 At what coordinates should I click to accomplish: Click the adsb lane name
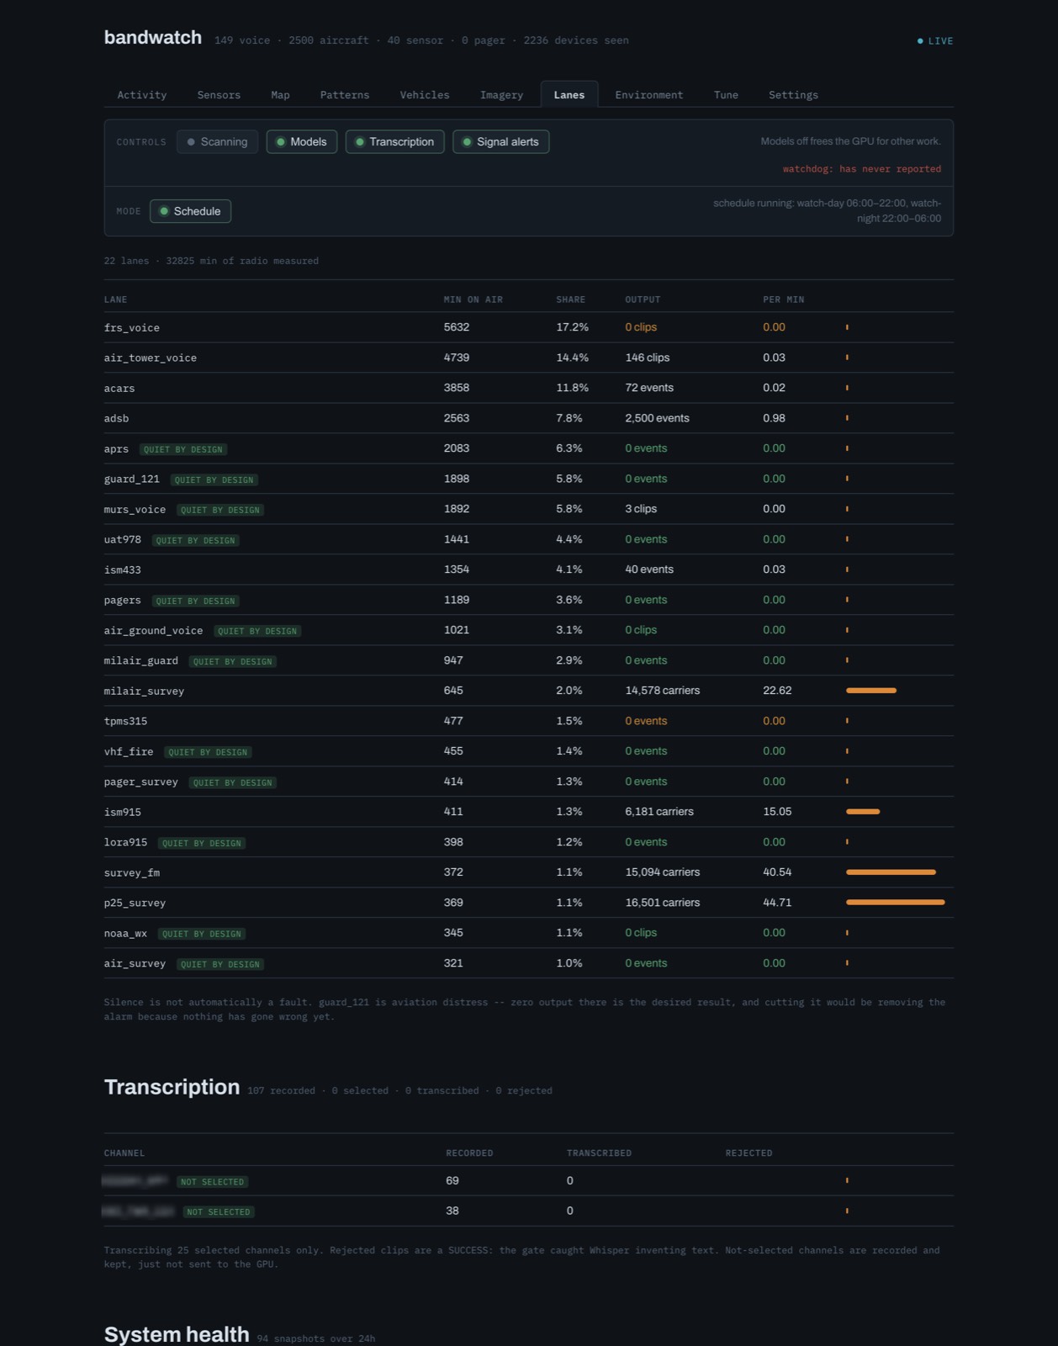coord(116,418)
